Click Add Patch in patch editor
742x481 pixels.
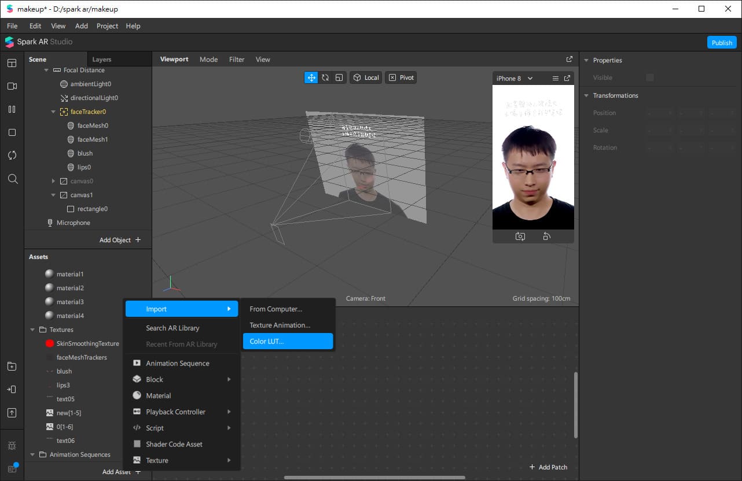point(548,467)
